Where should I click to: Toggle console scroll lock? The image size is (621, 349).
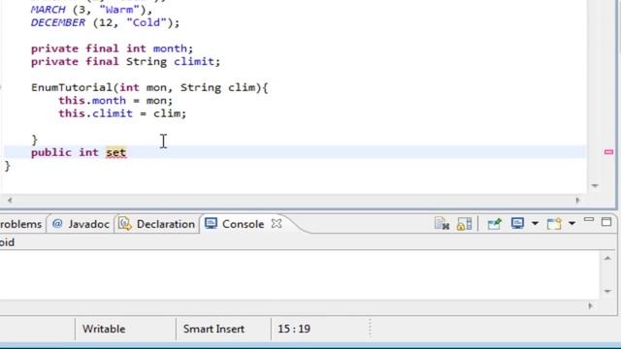[x=464, y=224]
